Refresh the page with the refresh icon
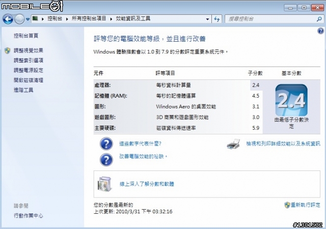Image resolution: width=326 pixels, height=229 pixels. click(217, 19)
